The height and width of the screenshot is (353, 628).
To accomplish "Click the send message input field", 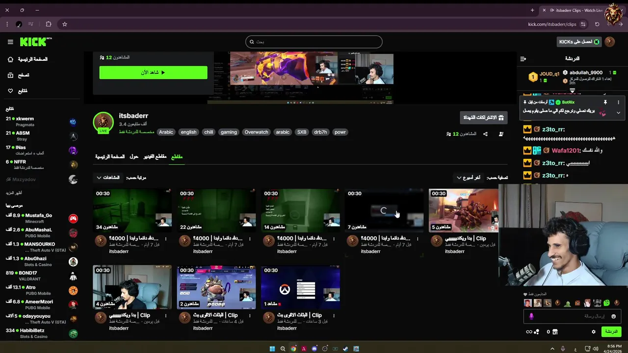I will coord(572,316).
